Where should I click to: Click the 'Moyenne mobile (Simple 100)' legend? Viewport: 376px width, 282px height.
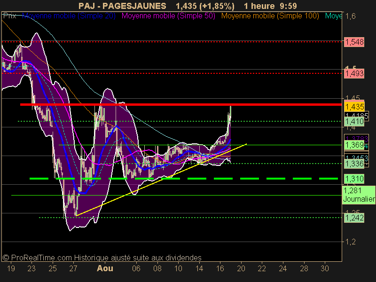point(270,16)
